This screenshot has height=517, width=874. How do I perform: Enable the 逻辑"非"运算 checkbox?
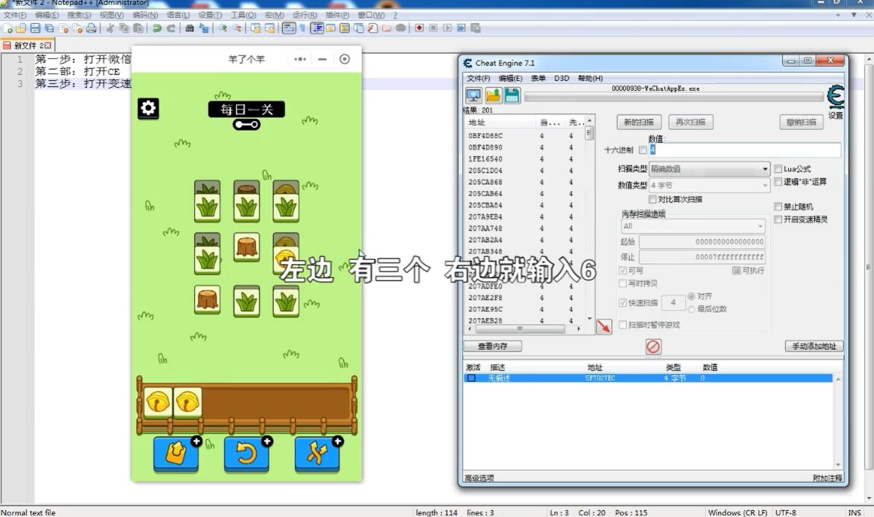tap(778, 182)
